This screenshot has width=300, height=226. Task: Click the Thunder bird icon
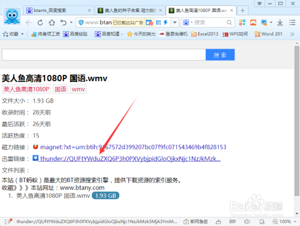35,158
